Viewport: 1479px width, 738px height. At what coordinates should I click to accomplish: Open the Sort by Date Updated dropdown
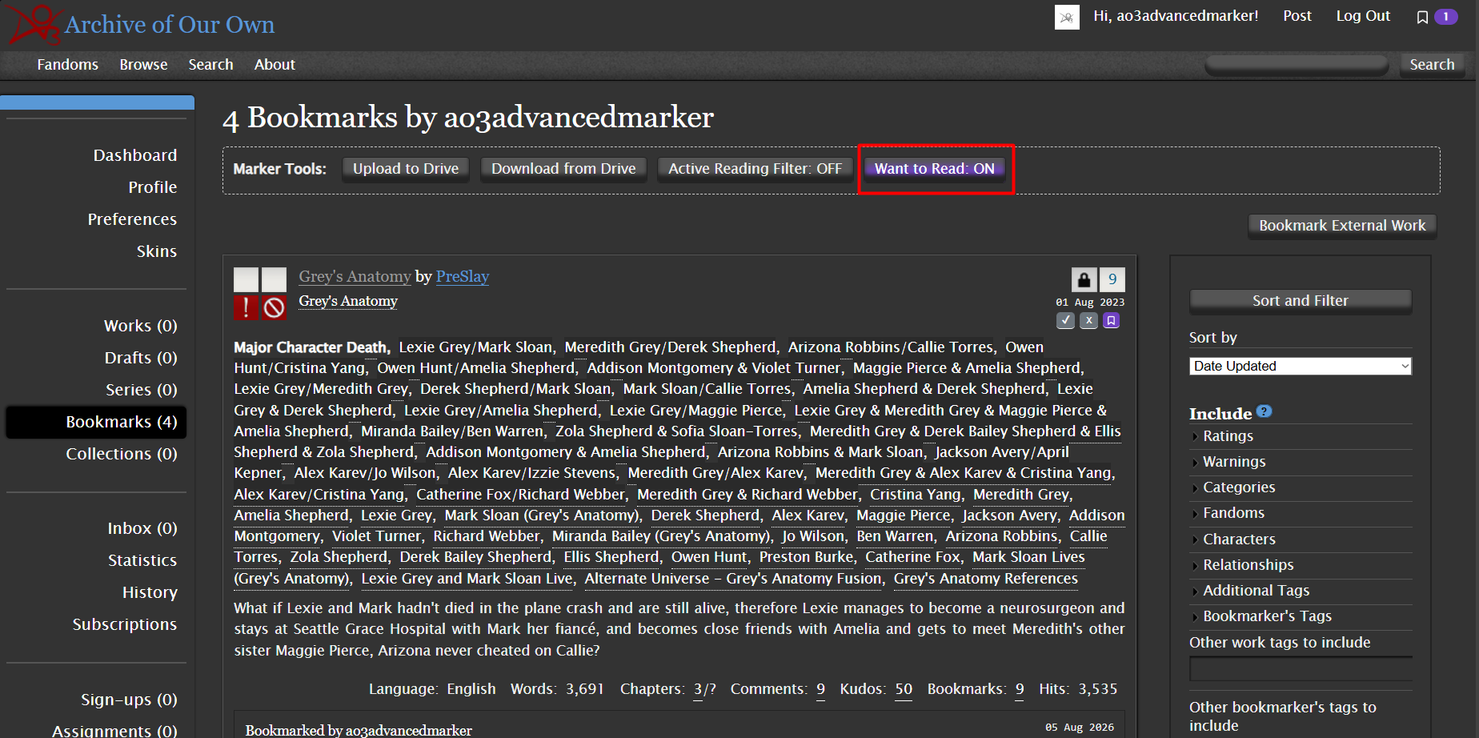click(x=1301, y=366)
